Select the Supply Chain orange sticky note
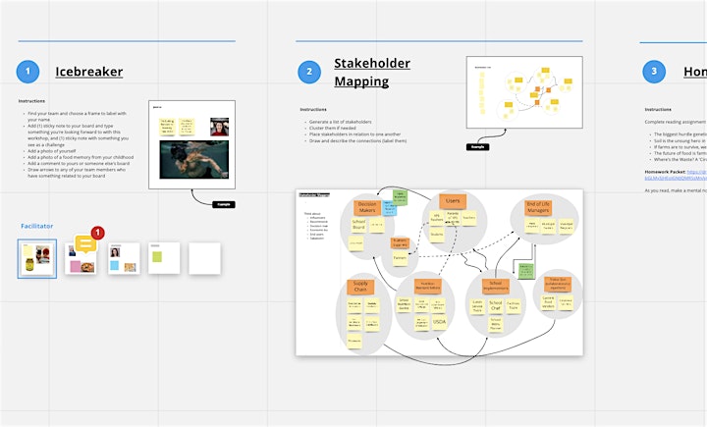 pos(360,287)
